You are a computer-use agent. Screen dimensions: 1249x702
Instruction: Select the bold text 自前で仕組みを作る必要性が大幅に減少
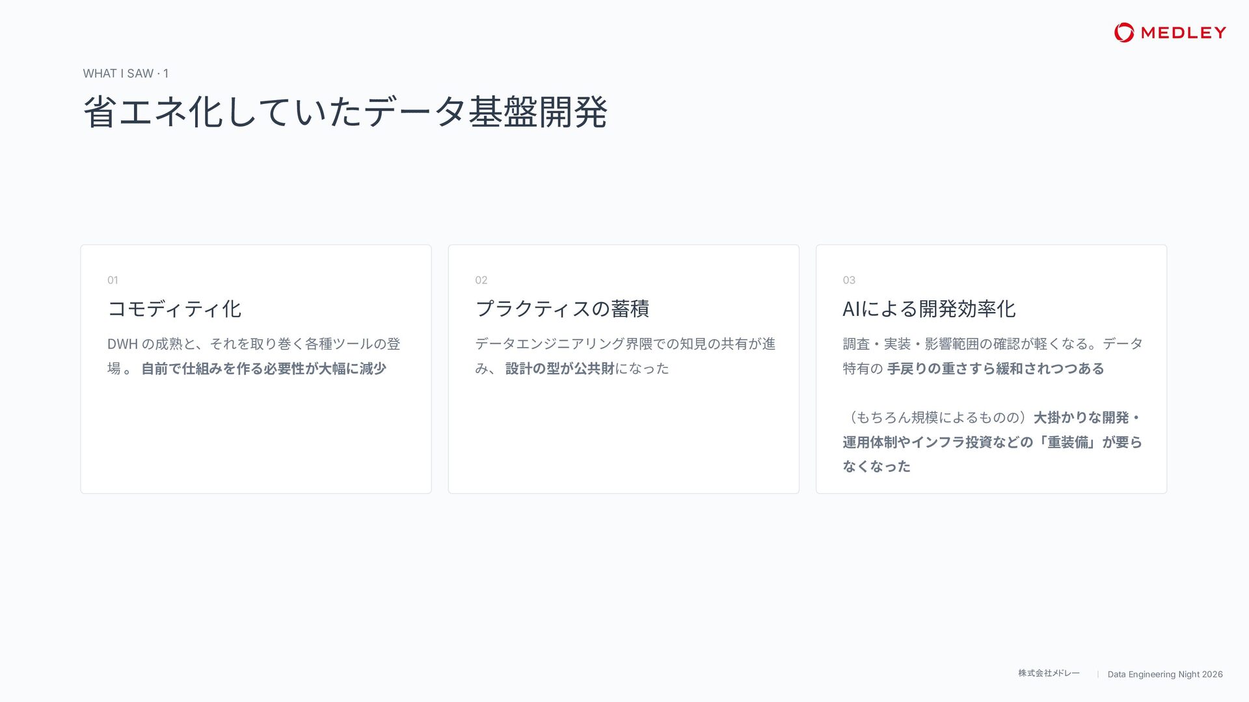coord(263,369)
